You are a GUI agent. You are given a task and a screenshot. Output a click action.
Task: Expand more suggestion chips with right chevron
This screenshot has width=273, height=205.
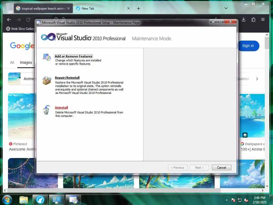[x=257, y=79]
